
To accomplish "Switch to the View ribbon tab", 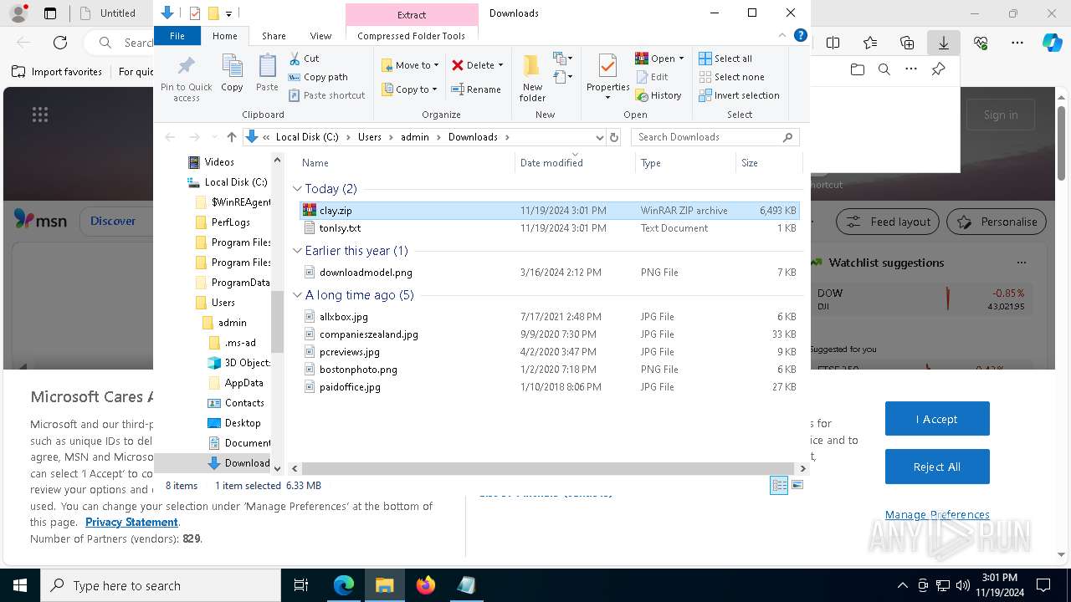I will (320, 36).
